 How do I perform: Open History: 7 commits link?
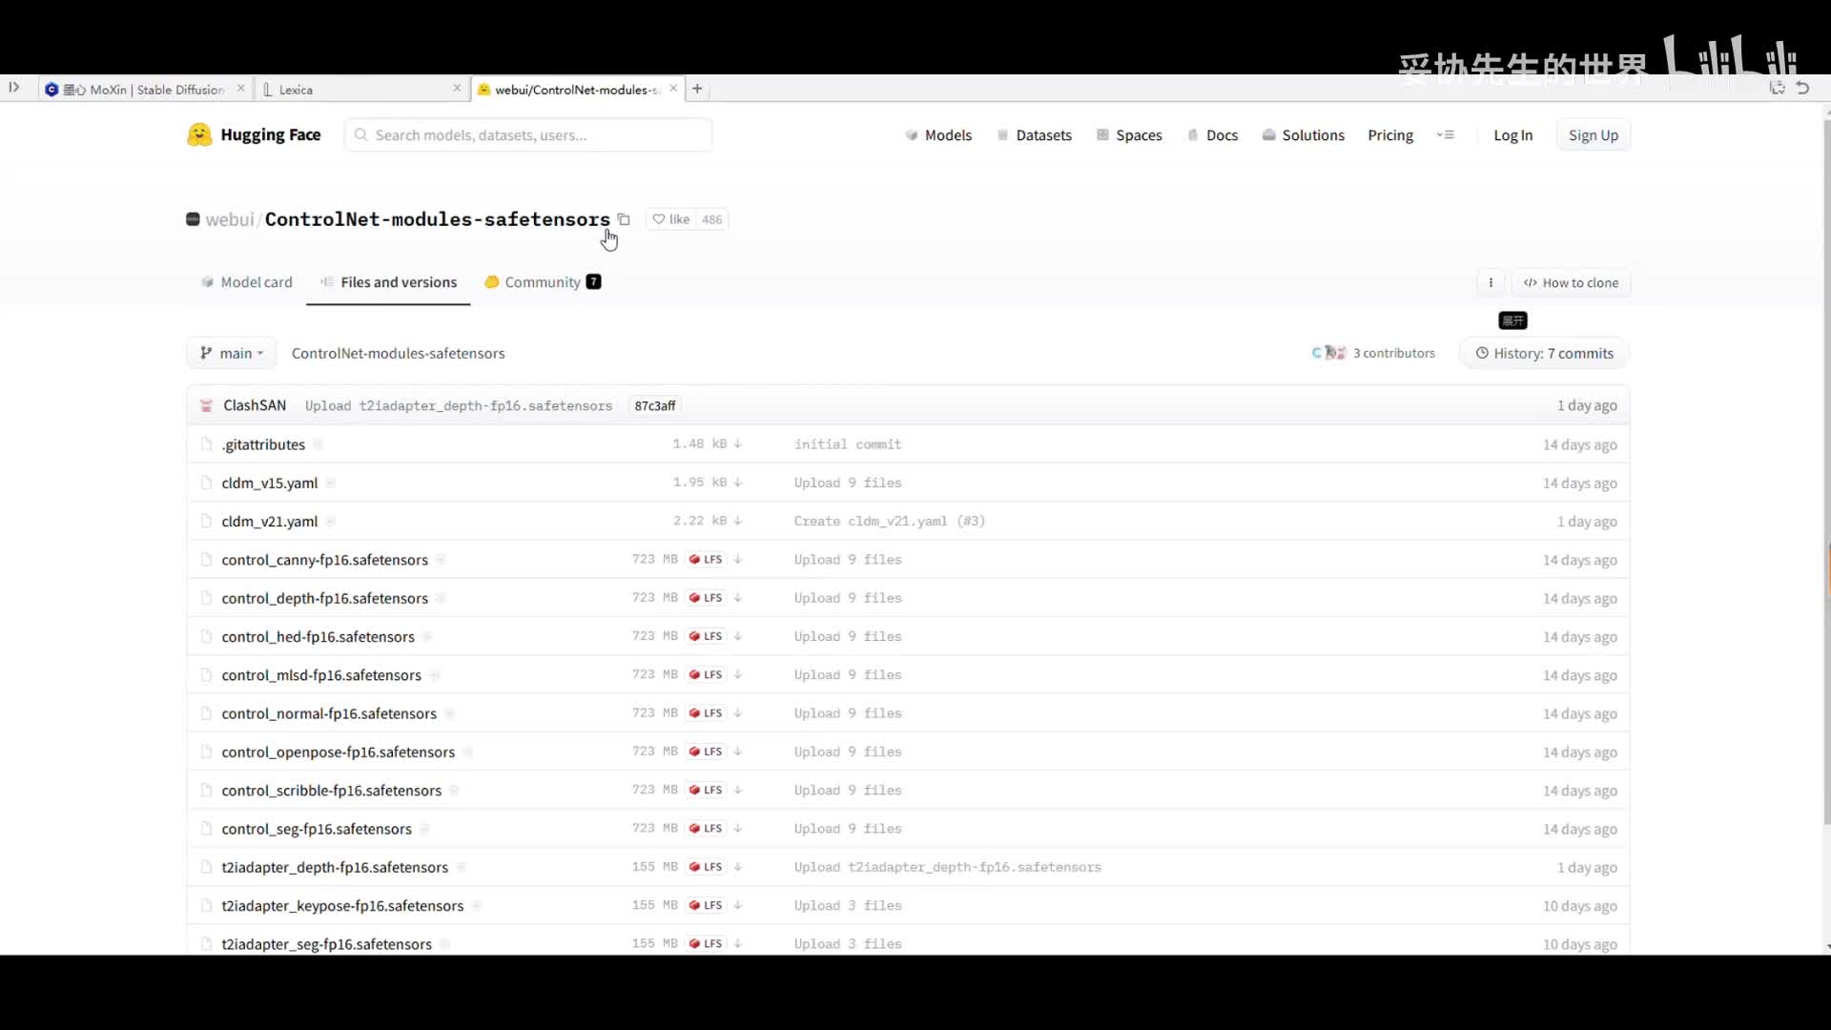coord(1544,353)
